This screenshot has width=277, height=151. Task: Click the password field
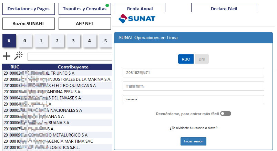(x=193, y=99)
